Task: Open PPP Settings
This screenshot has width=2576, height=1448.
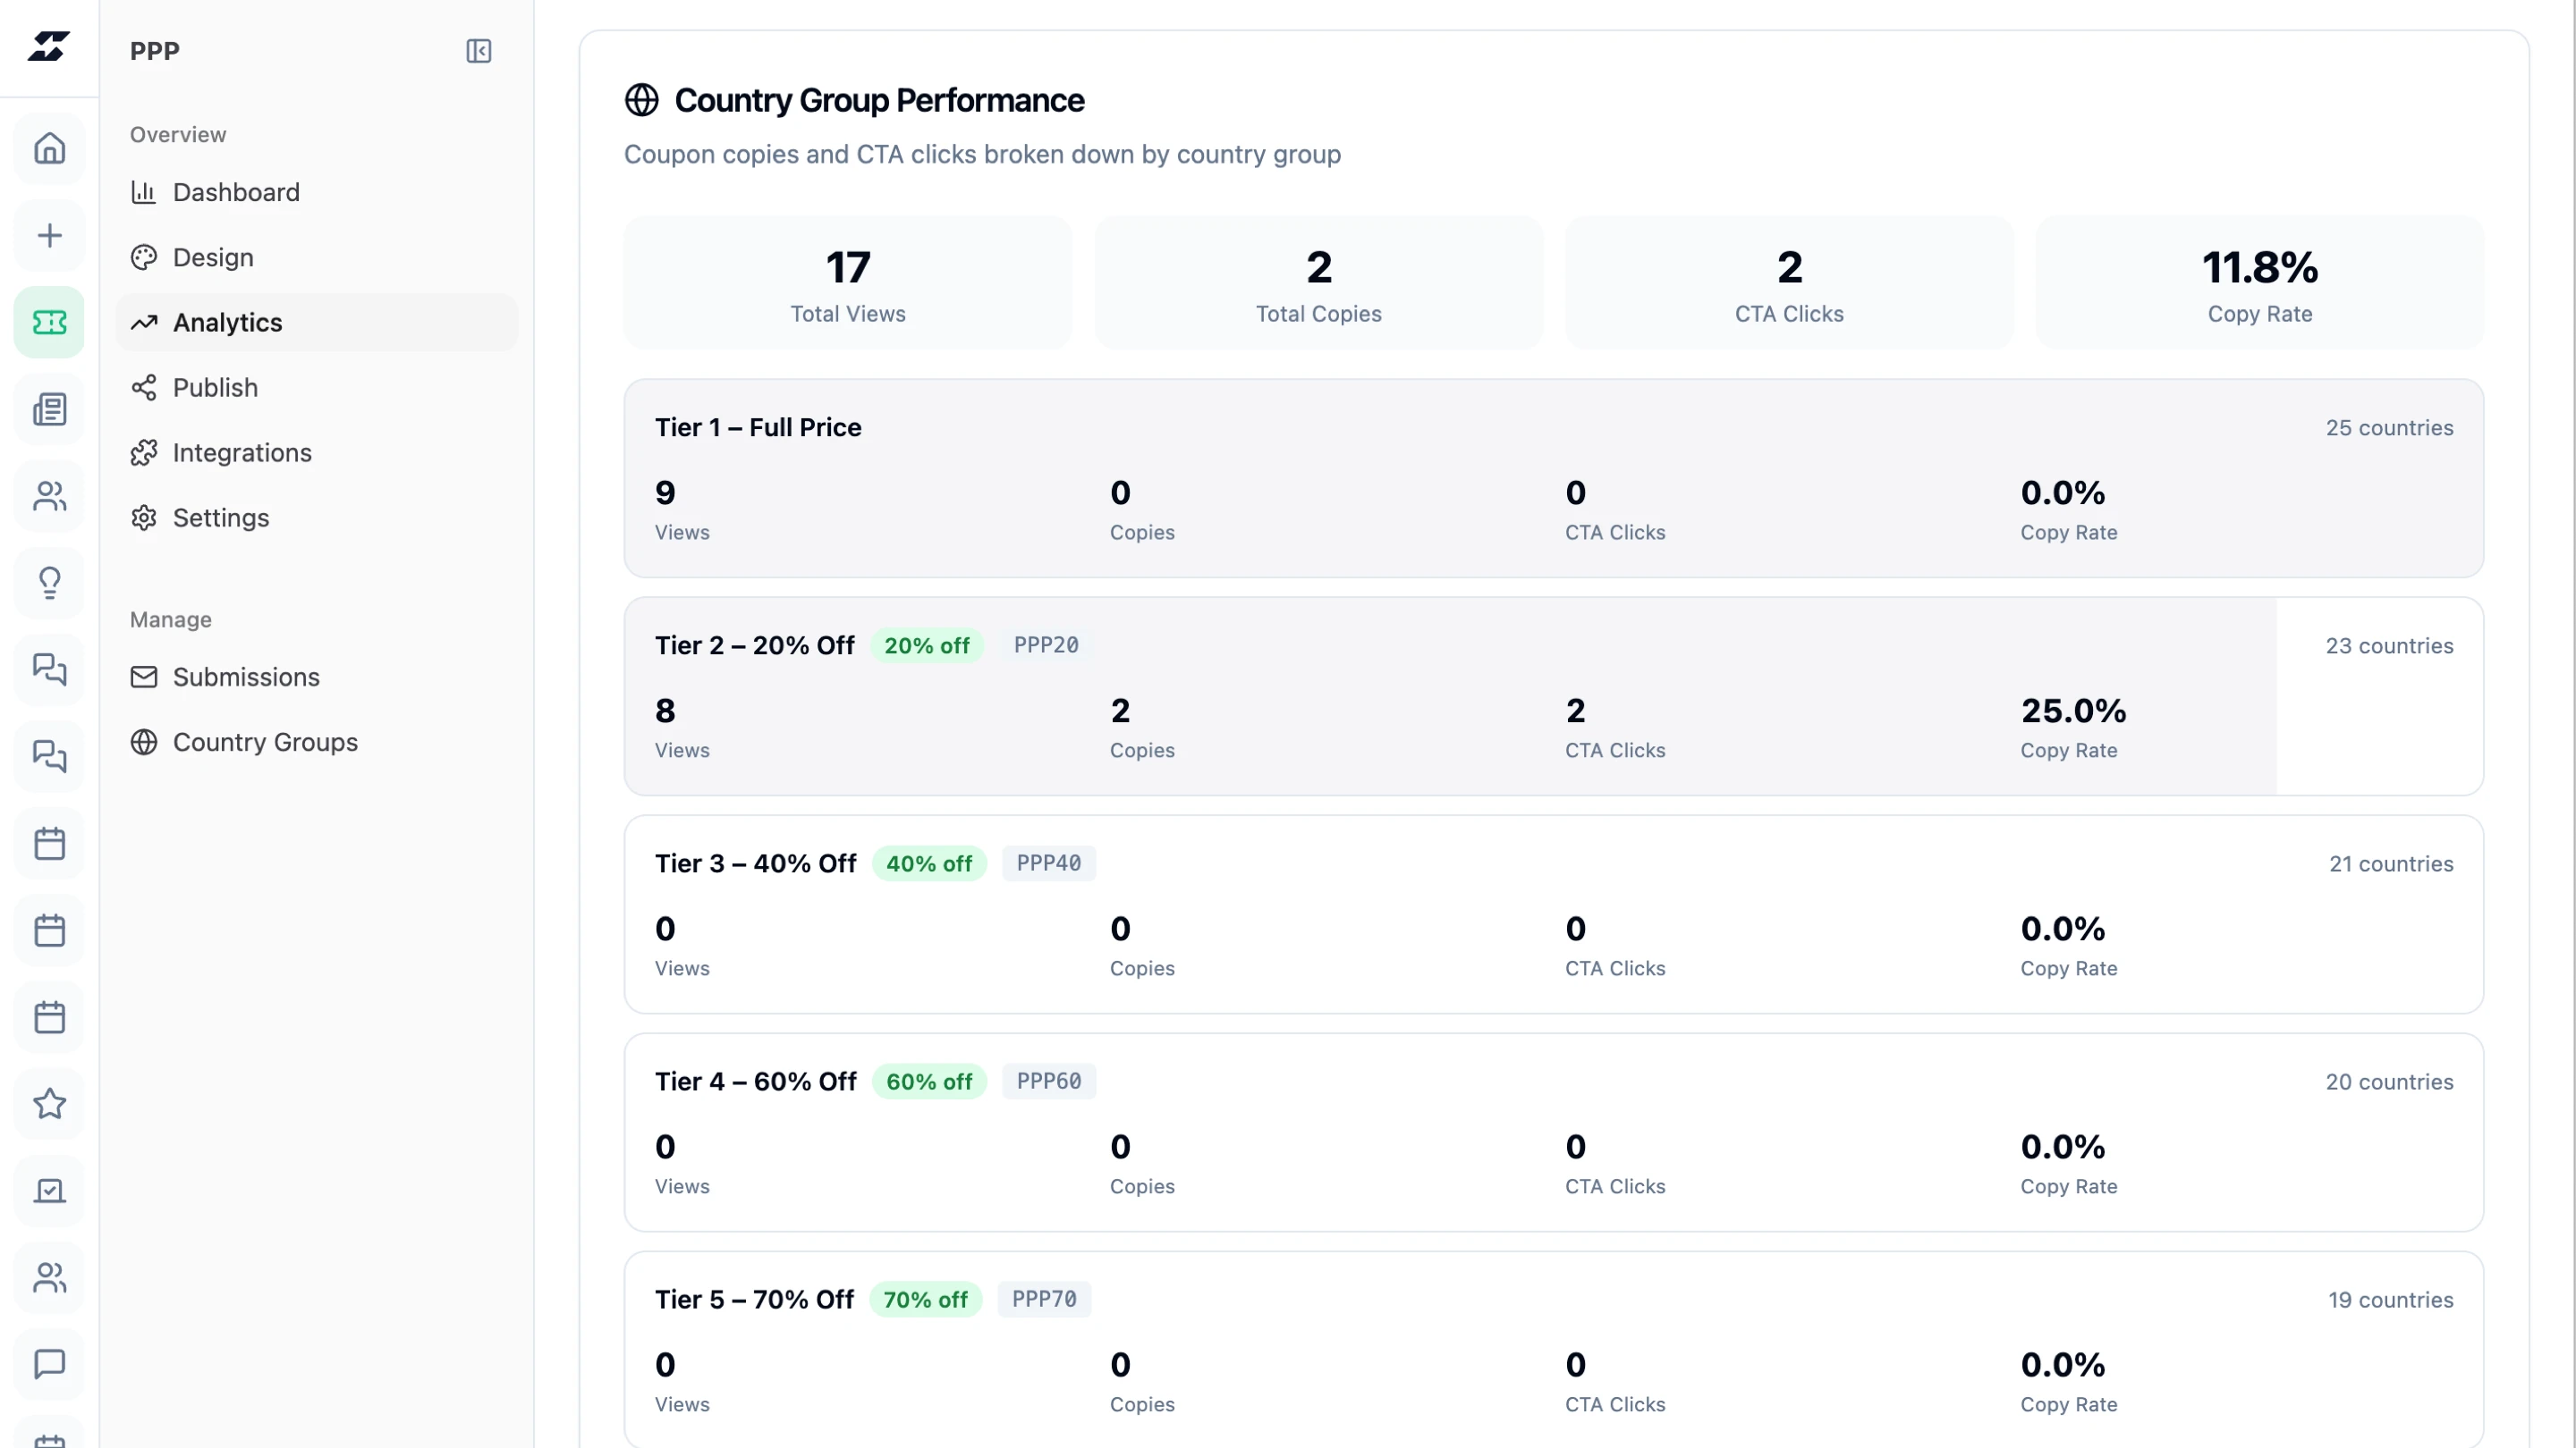Action: [x=221, y=518]
